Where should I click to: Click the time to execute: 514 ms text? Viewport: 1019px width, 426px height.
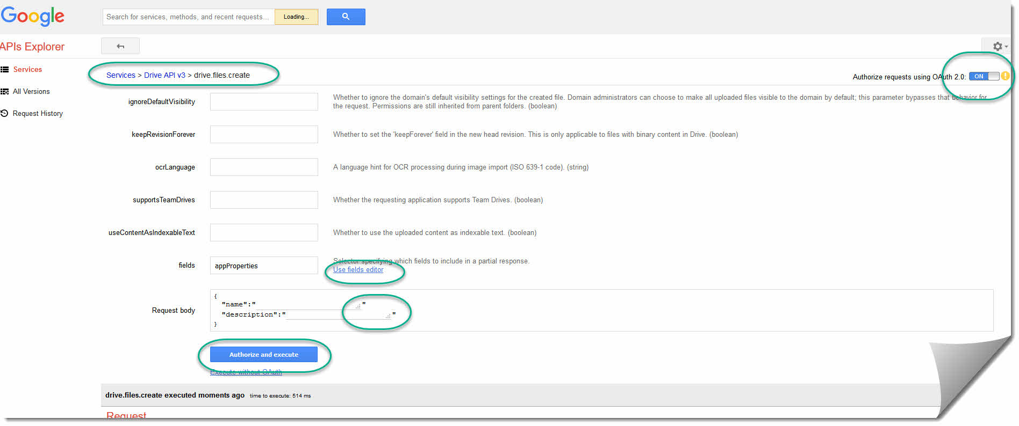(280, 396)
